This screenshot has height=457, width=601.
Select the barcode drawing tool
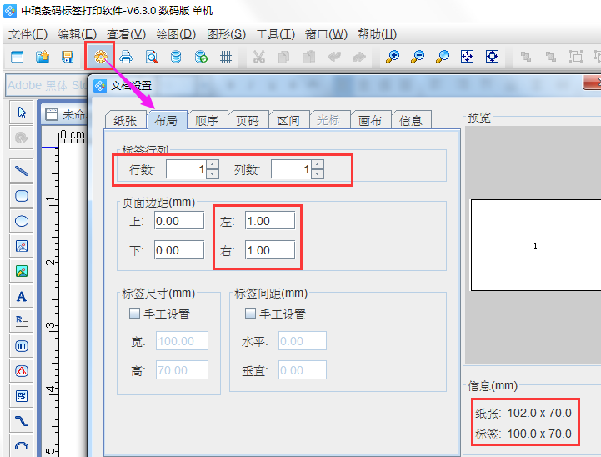click(23, 345)
